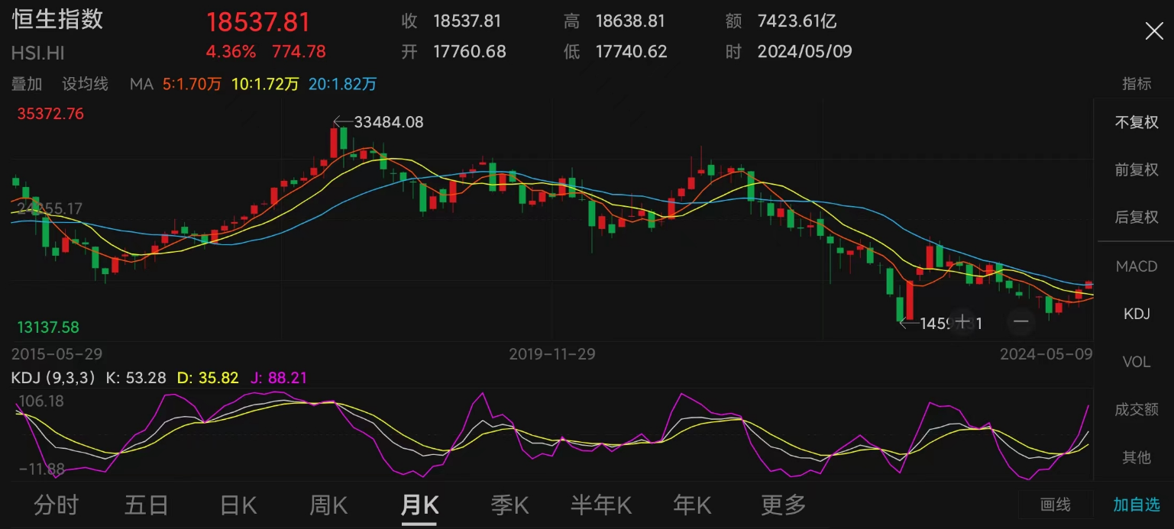
Task: Close the chart with the X icon
Action: click(x=1153, y=31)
